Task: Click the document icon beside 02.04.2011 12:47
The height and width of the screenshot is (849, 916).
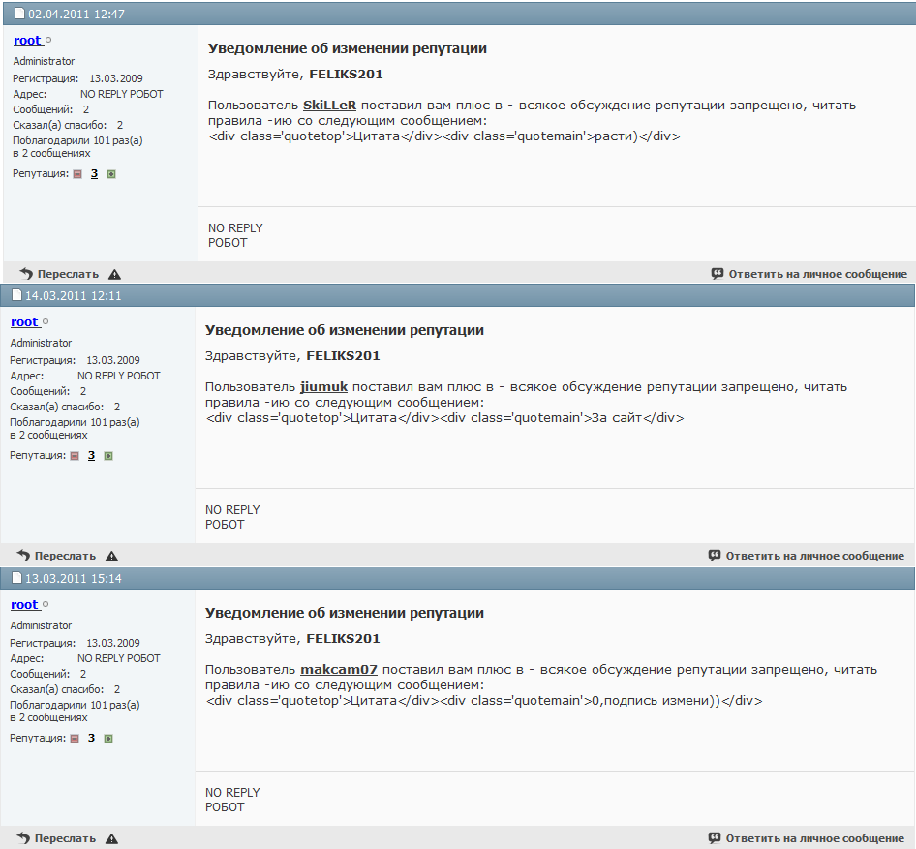Action: click(20, 14)
